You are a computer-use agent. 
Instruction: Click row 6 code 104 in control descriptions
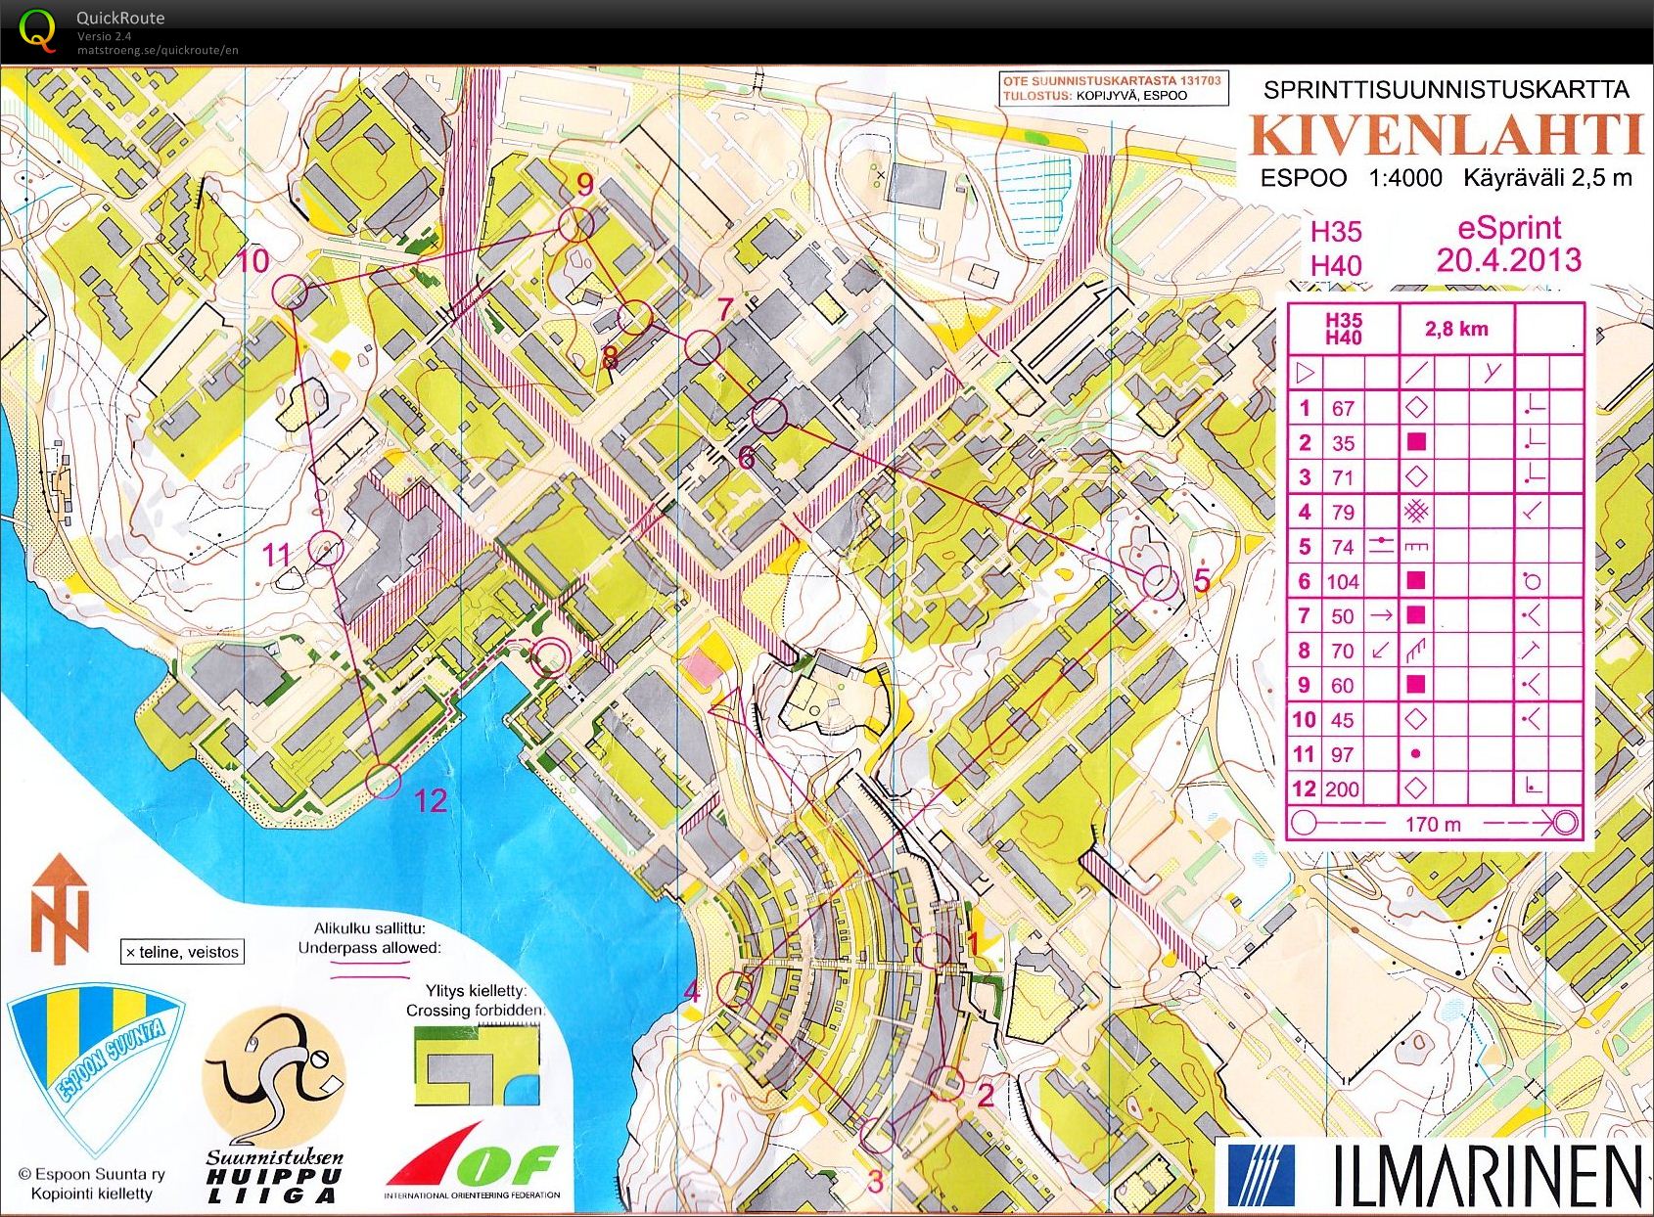1342,581
